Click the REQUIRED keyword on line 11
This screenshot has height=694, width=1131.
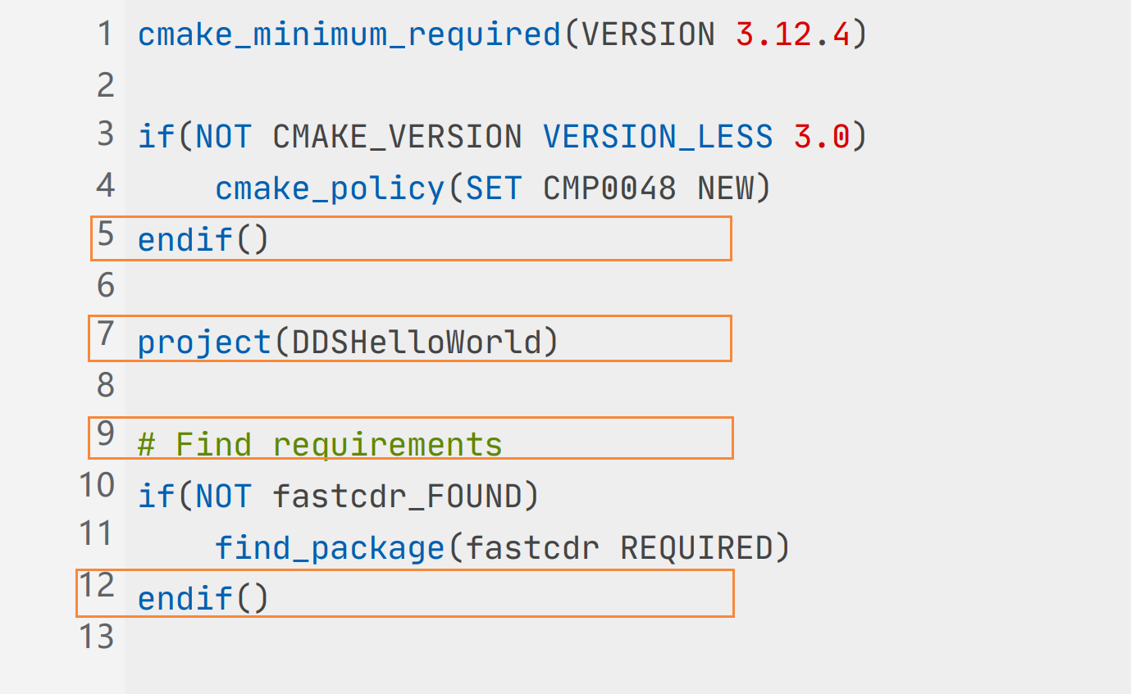click(696, 548)
